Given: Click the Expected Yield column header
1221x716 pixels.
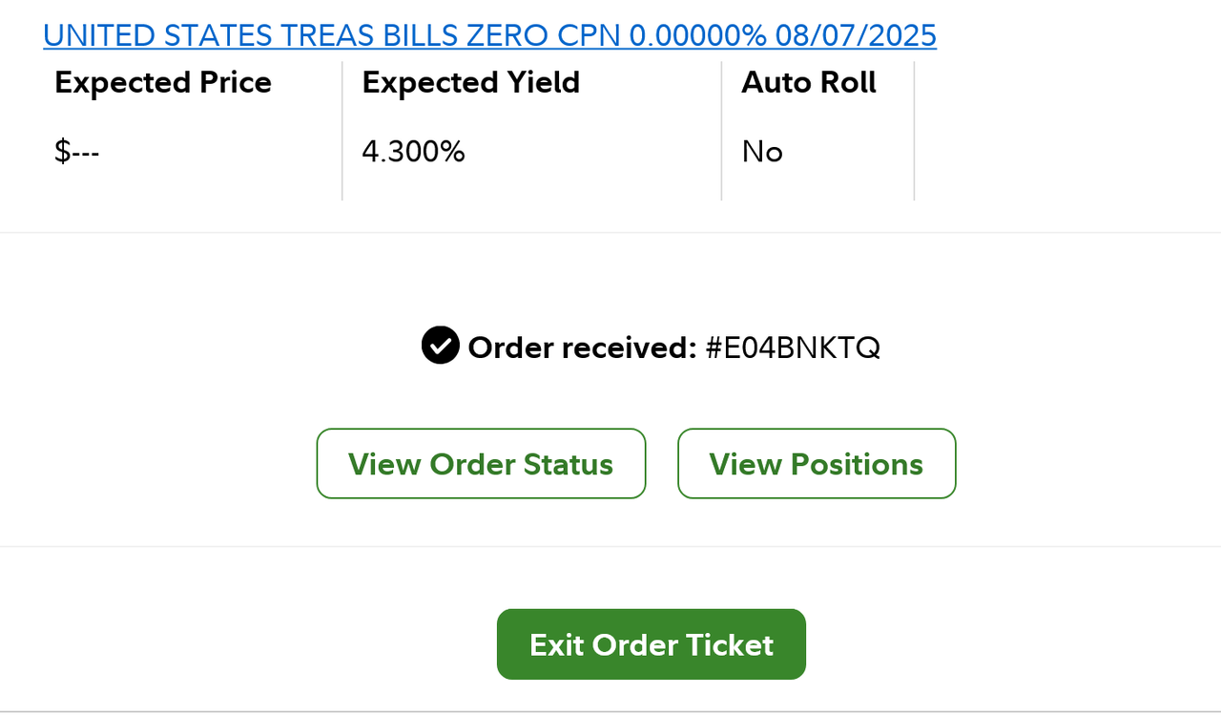Looking at the screenshot, I should (471, 83).
